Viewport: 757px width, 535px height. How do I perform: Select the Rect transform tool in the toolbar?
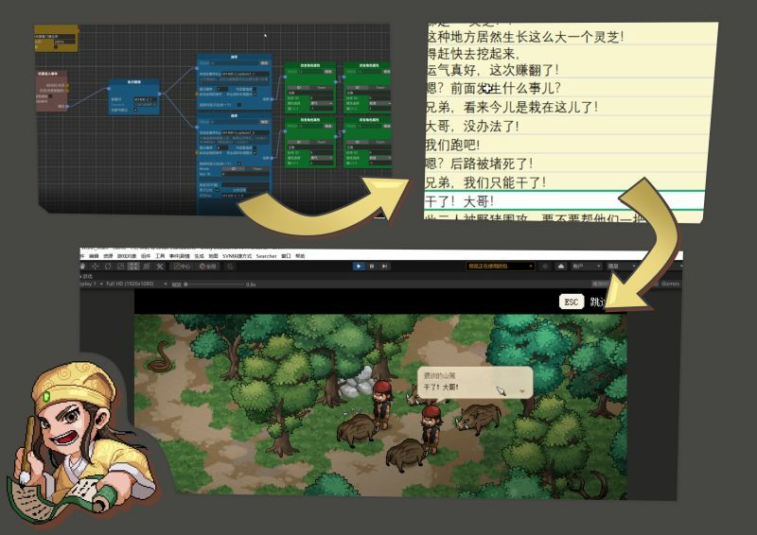[x=133, y=267]
